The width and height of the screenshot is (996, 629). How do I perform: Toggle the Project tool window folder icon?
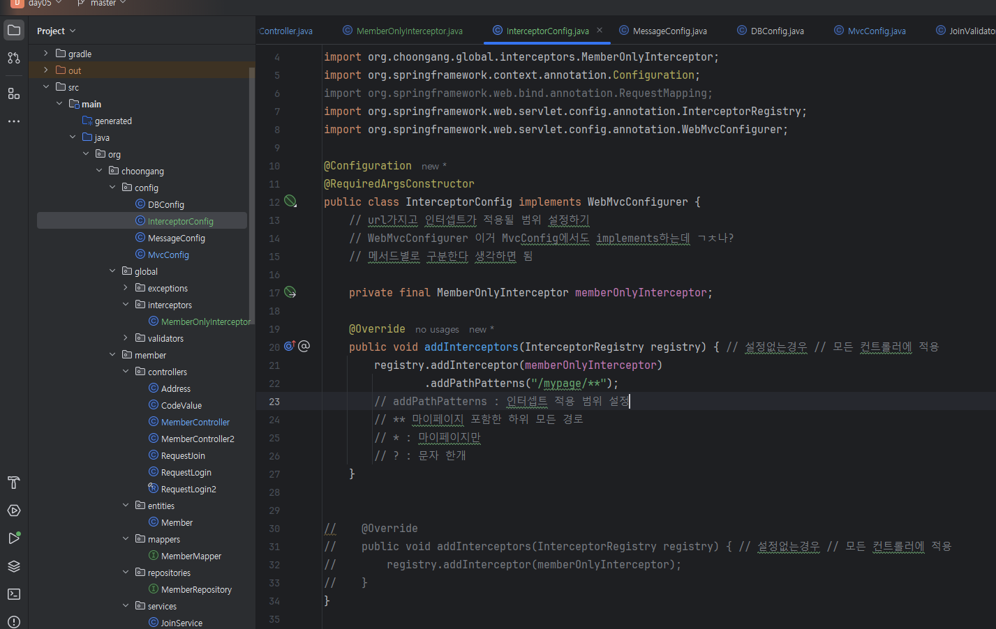(14, 31)
